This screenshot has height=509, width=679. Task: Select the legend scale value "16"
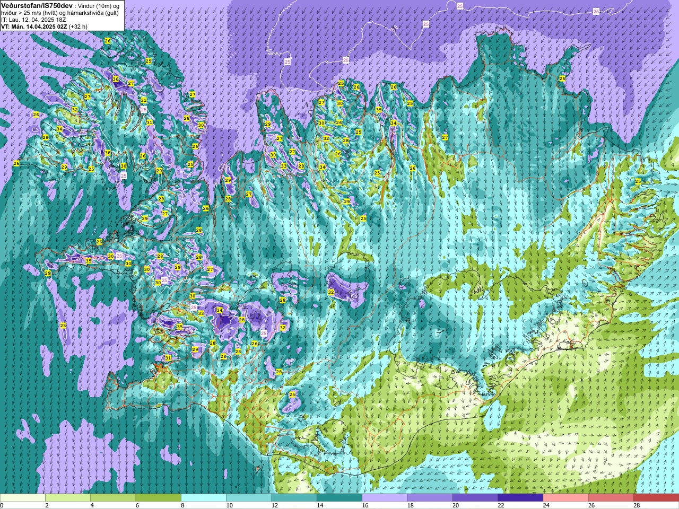(365, 505)
